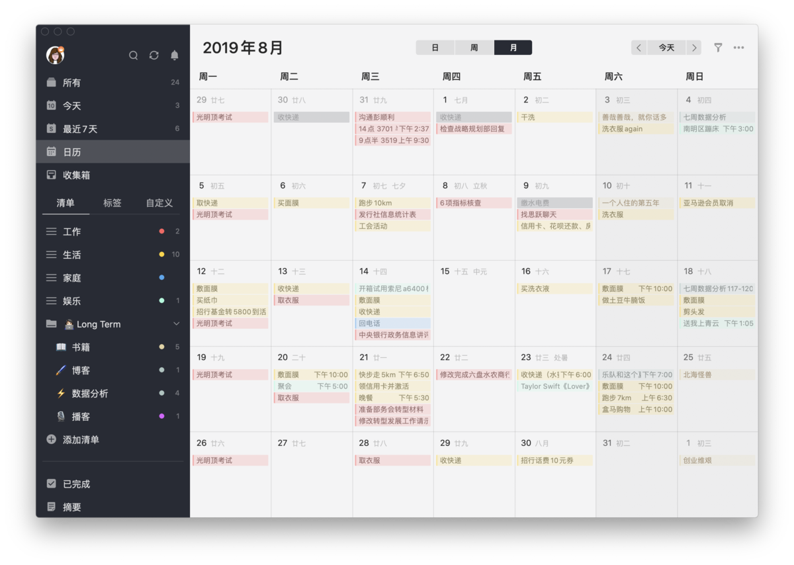Go to next month arrow
The image size is (794, 565).
[x=694, y=48]
